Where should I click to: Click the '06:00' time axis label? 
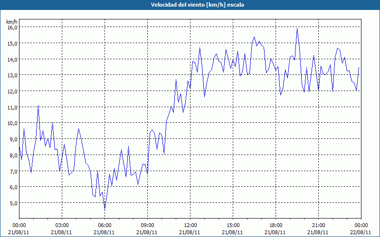(104, 226)
